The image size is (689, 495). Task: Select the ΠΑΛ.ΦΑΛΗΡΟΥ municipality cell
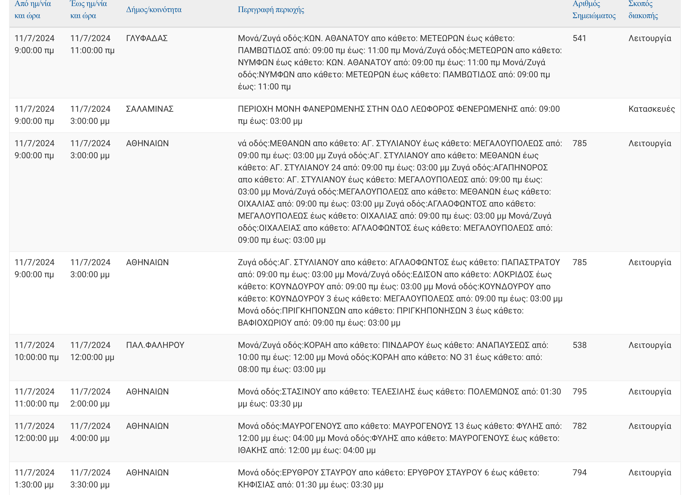155,345
